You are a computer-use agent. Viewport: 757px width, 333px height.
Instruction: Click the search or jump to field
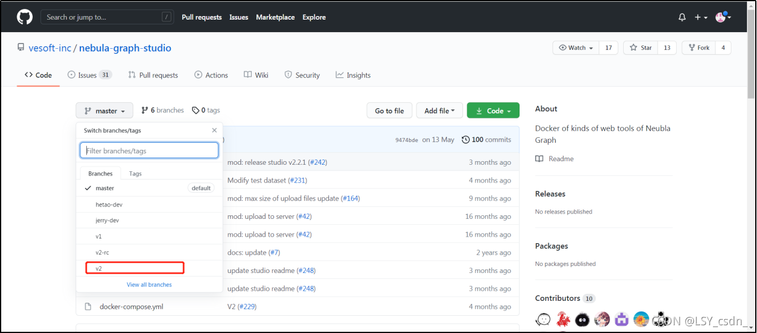(107, 17)
